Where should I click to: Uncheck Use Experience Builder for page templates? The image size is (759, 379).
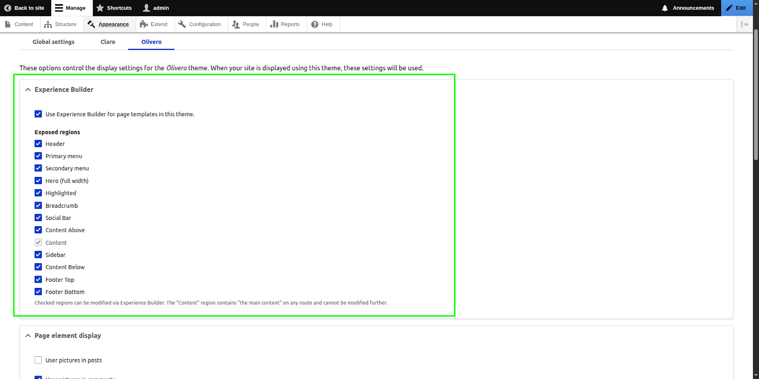tap(38, 114)
